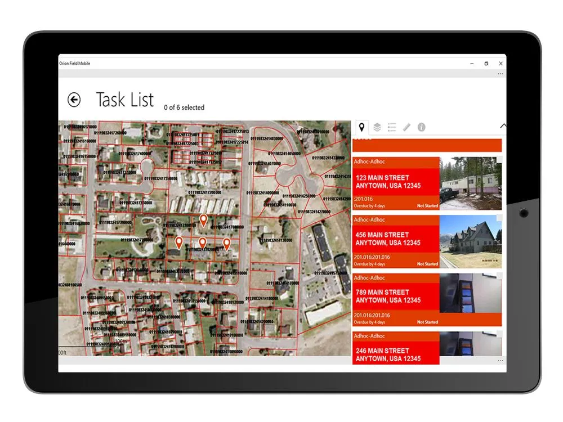The width and height of the screenshot is (563, 422).
Task: Collapse the task panel with the chevron
Action: pos(502,127)
